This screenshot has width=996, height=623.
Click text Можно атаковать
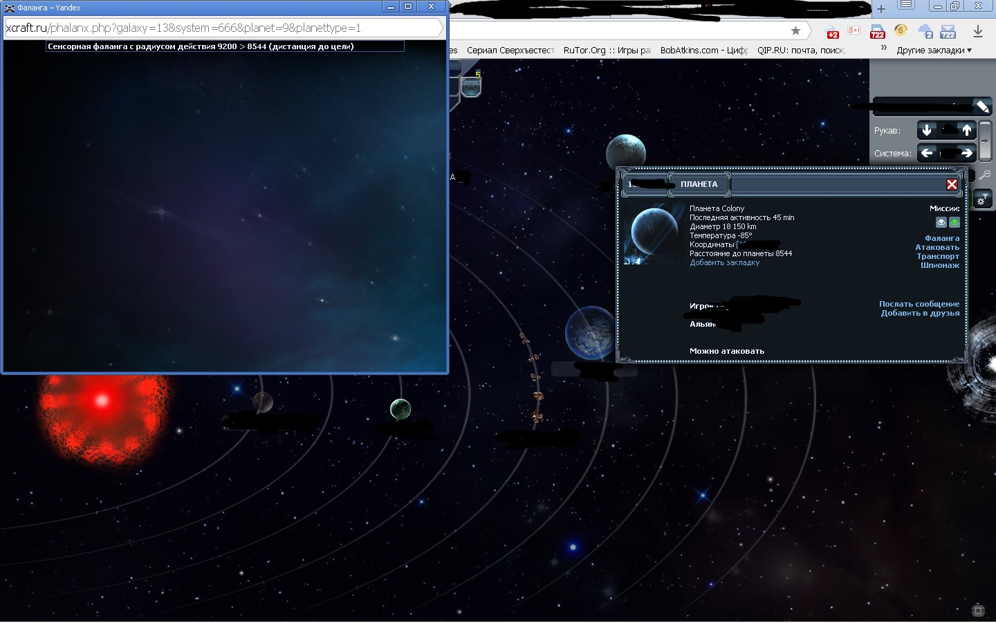(x=727, y=351)
